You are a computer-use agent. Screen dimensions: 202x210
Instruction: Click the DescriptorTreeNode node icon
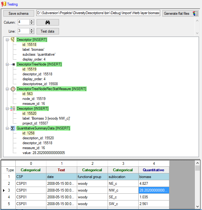(13, 64)
